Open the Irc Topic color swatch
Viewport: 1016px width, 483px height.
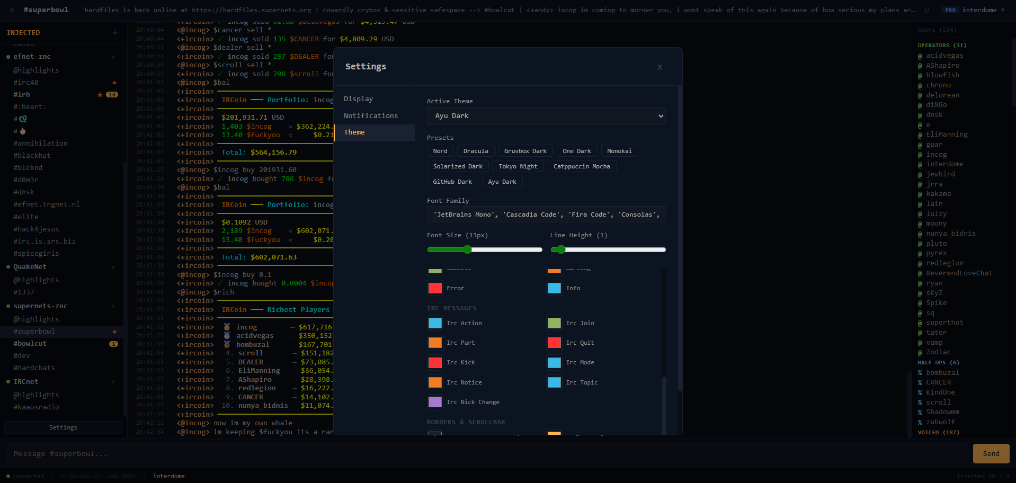point(554,382)
